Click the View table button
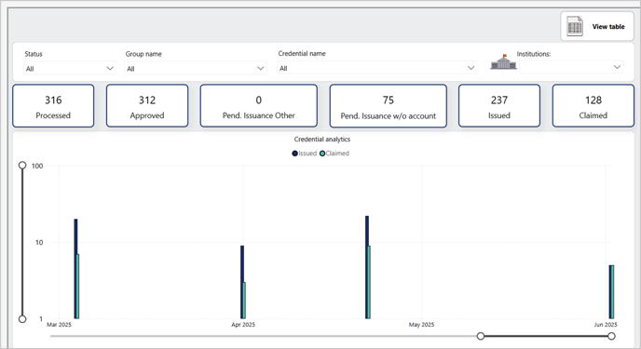Image resolution: width=641 pixels, height=349 pixels. pos(597,27)
